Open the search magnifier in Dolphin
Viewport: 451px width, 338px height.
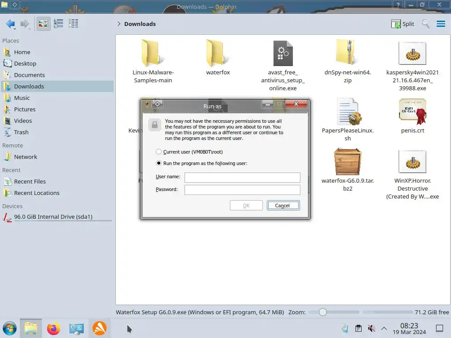[425, 24]
